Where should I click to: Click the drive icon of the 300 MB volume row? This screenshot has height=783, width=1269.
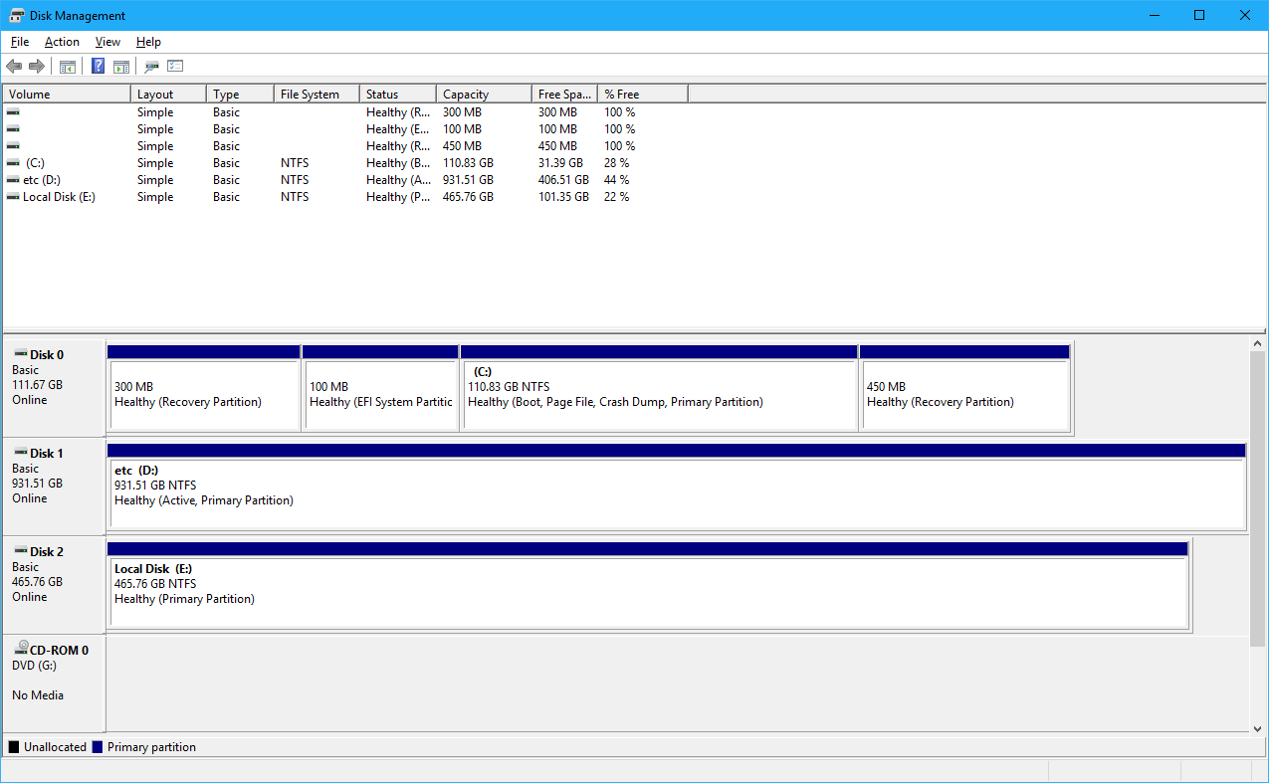coord(13,112)
